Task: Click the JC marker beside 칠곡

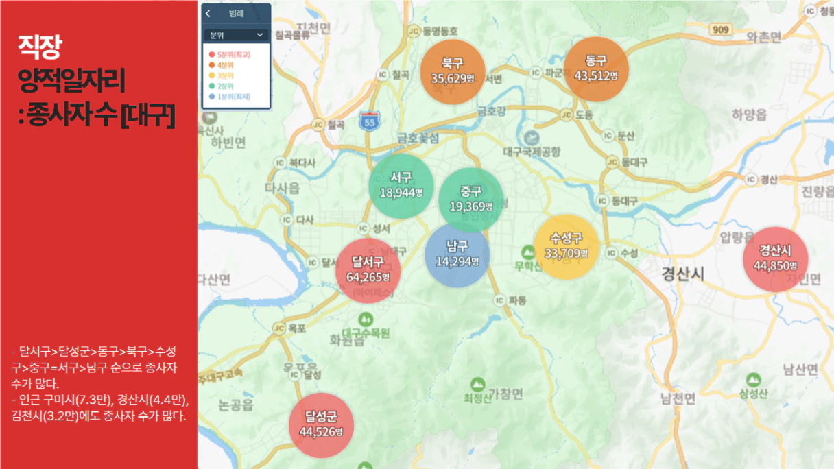Action: click(x=318, y=124)
